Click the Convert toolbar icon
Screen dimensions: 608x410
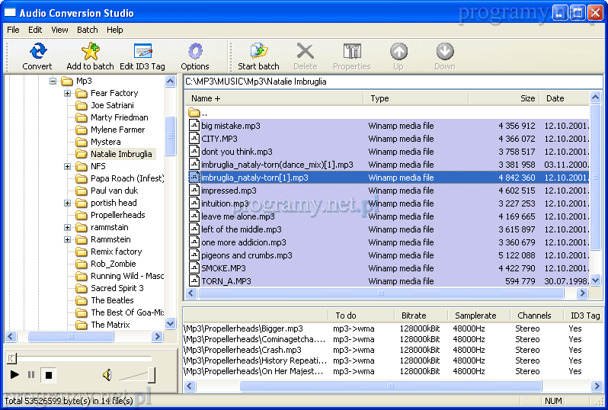(37, 52)
